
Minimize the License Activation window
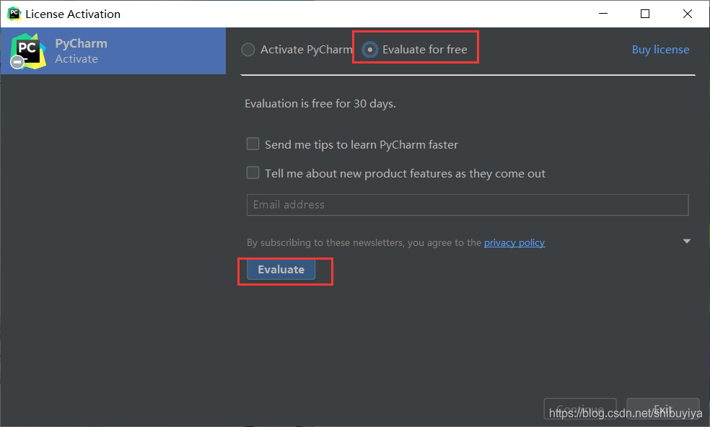pyautogui.click(x=603, y=14)
